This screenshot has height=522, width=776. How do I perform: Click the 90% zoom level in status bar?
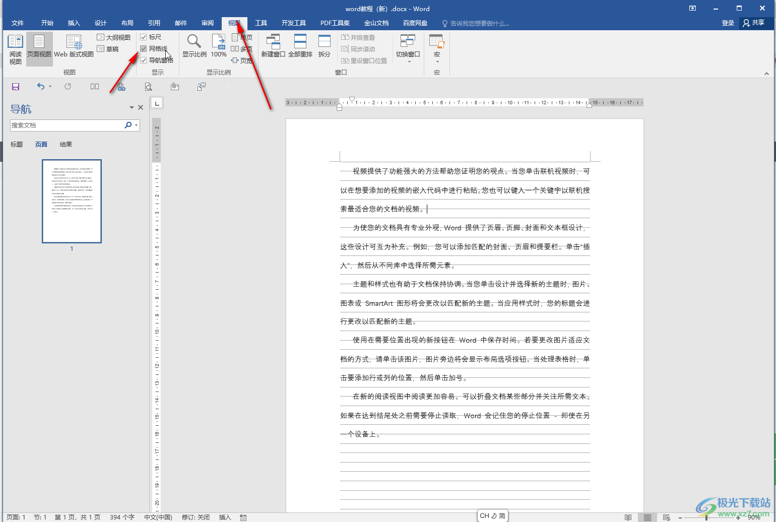tap(754, 517)
